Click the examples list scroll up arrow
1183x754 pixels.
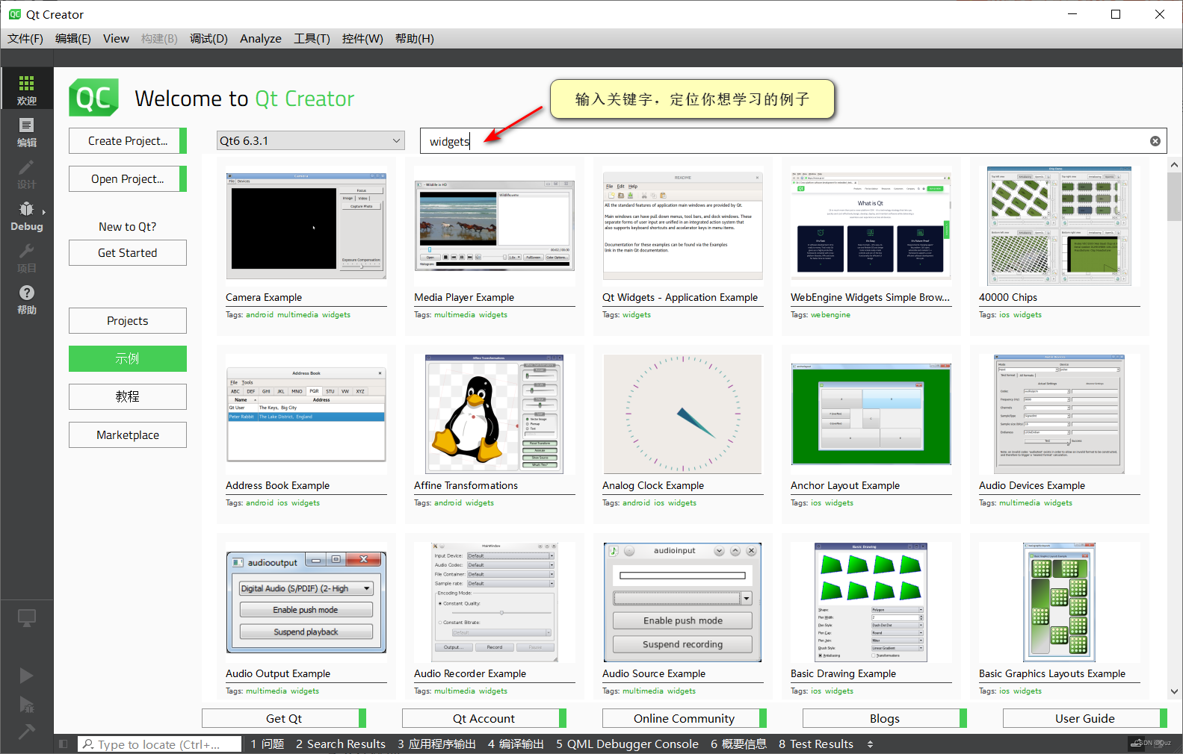point(1174,165)
